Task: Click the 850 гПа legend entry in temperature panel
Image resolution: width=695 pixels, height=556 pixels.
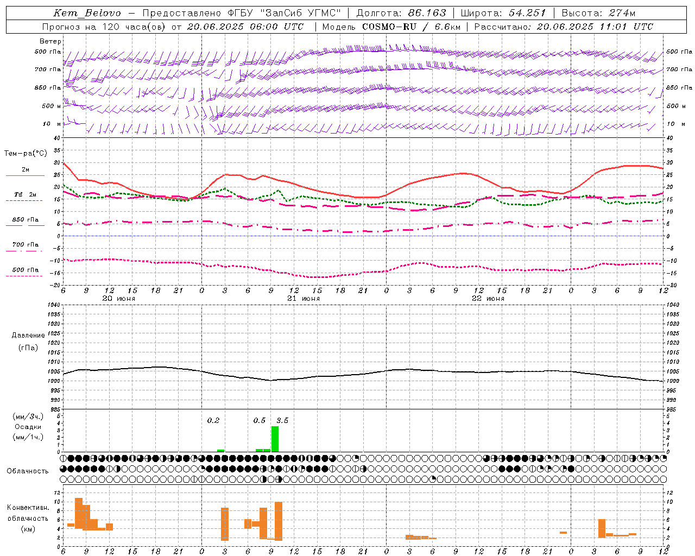Action: [x=26, y=220]
